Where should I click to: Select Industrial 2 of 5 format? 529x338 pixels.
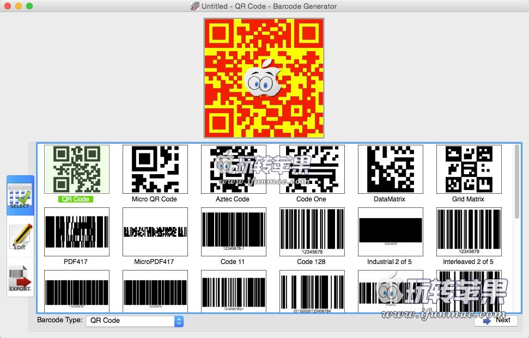390,231
